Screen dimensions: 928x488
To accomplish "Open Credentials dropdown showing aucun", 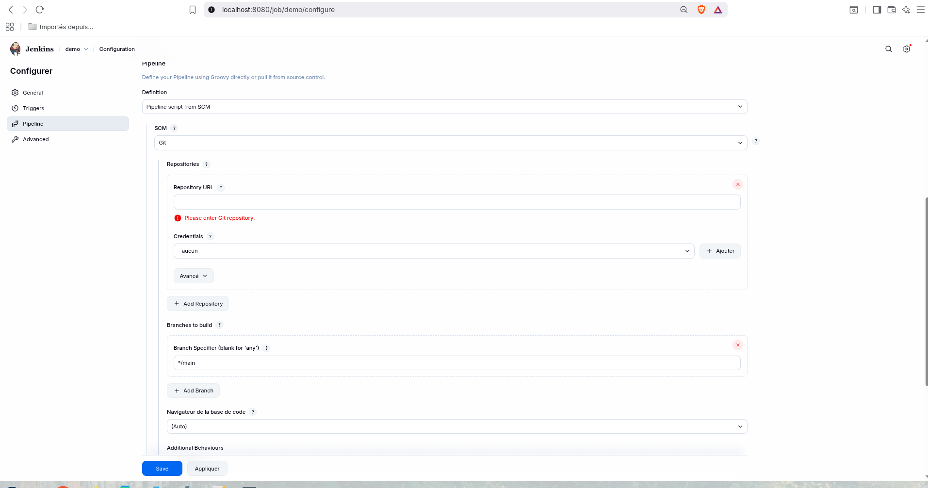I will click(434, 251).
